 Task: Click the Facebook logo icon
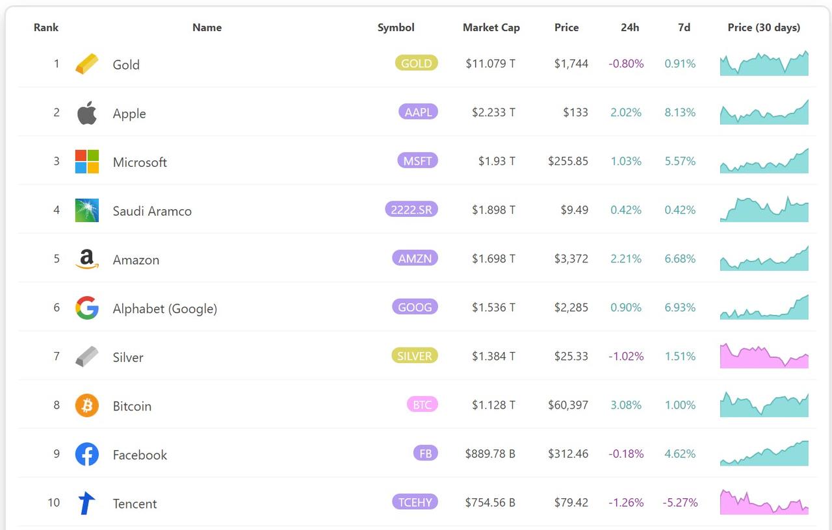pyautogui.click(x=86, y=455)
